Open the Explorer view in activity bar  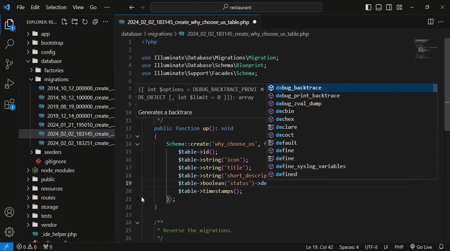click(x=9, y=25)
